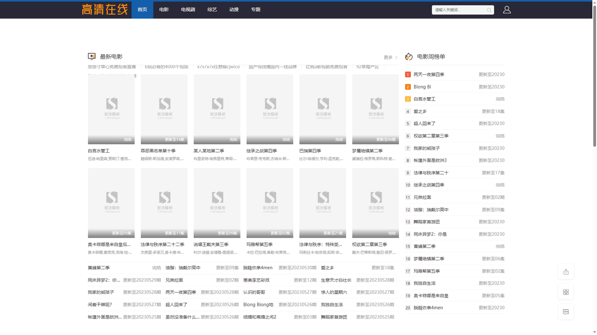The width and height of the screenshot is (597, 335).
Task: Open the 白宫水管工 poster thumbnail
Action: pyautogui.click(x=111, y=109)
